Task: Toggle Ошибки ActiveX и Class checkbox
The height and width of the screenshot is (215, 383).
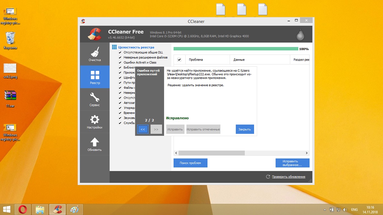Action: [x=120, y=63]
